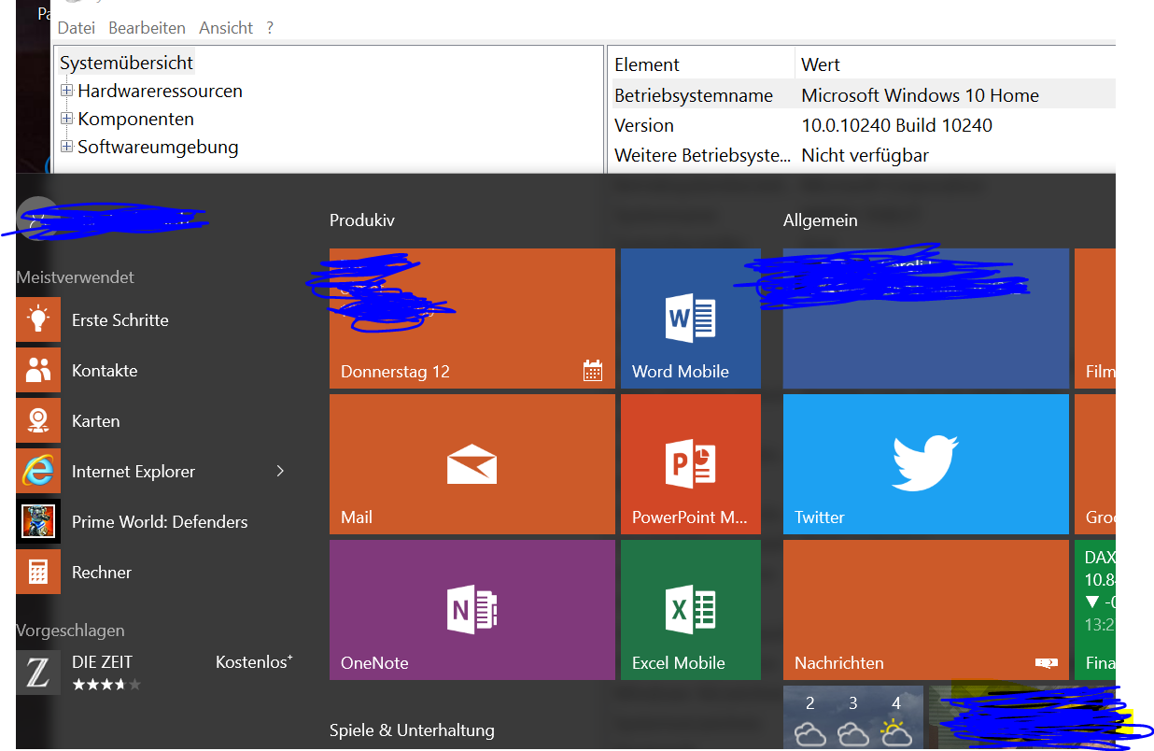Select the Version element cell
The width and height of the screenshot is (1154, 751).
(x=644, y=125)
